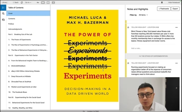Switch to single column page layout
Viewport: 182px width, 112px height.
43,2
